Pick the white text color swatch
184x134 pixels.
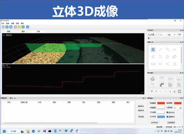161,112
